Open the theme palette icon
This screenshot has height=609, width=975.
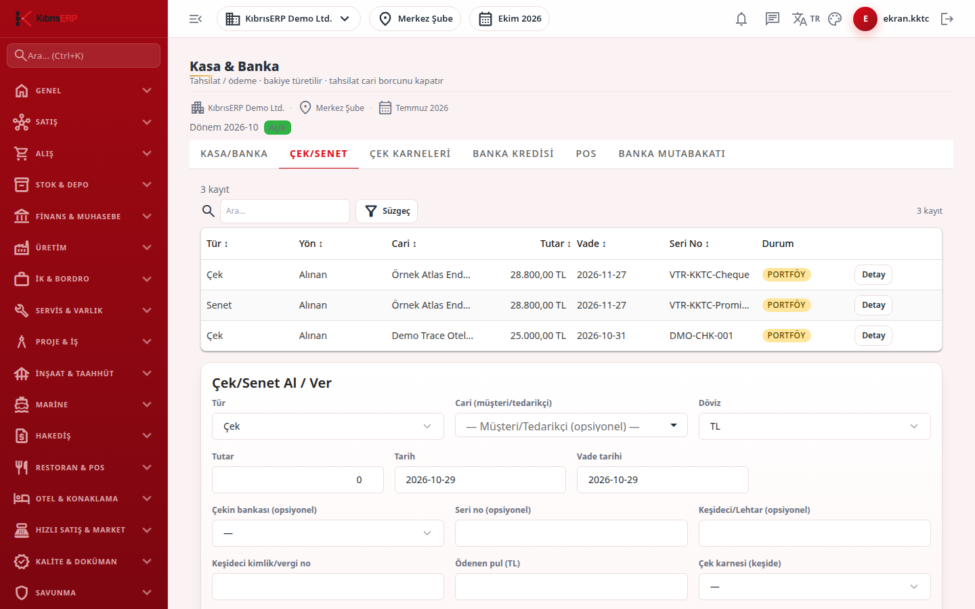coord(835,19)
